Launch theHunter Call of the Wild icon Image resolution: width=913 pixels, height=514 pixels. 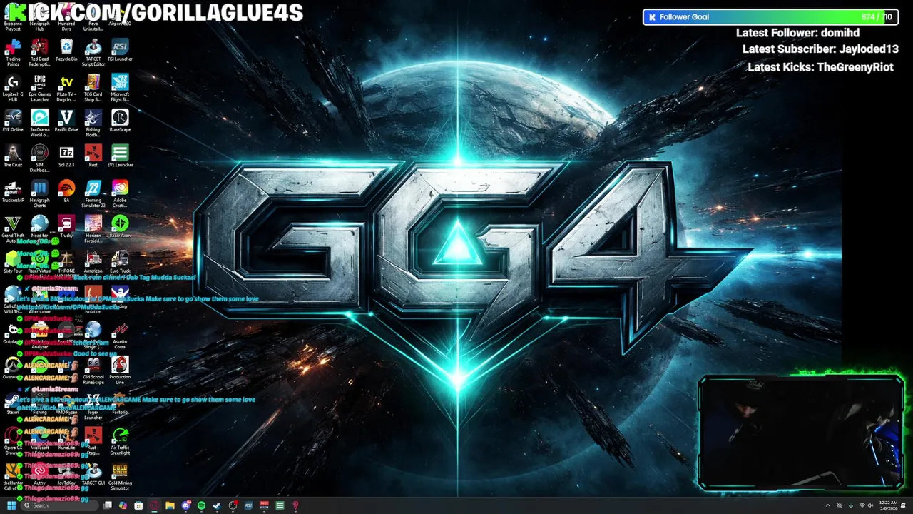13,477
